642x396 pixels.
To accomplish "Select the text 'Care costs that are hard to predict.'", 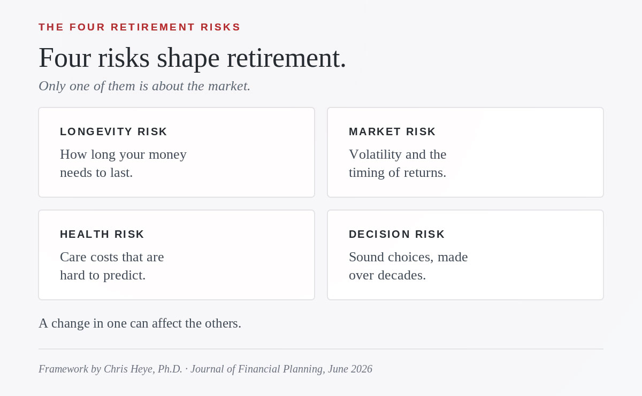I will coord(112,266).
